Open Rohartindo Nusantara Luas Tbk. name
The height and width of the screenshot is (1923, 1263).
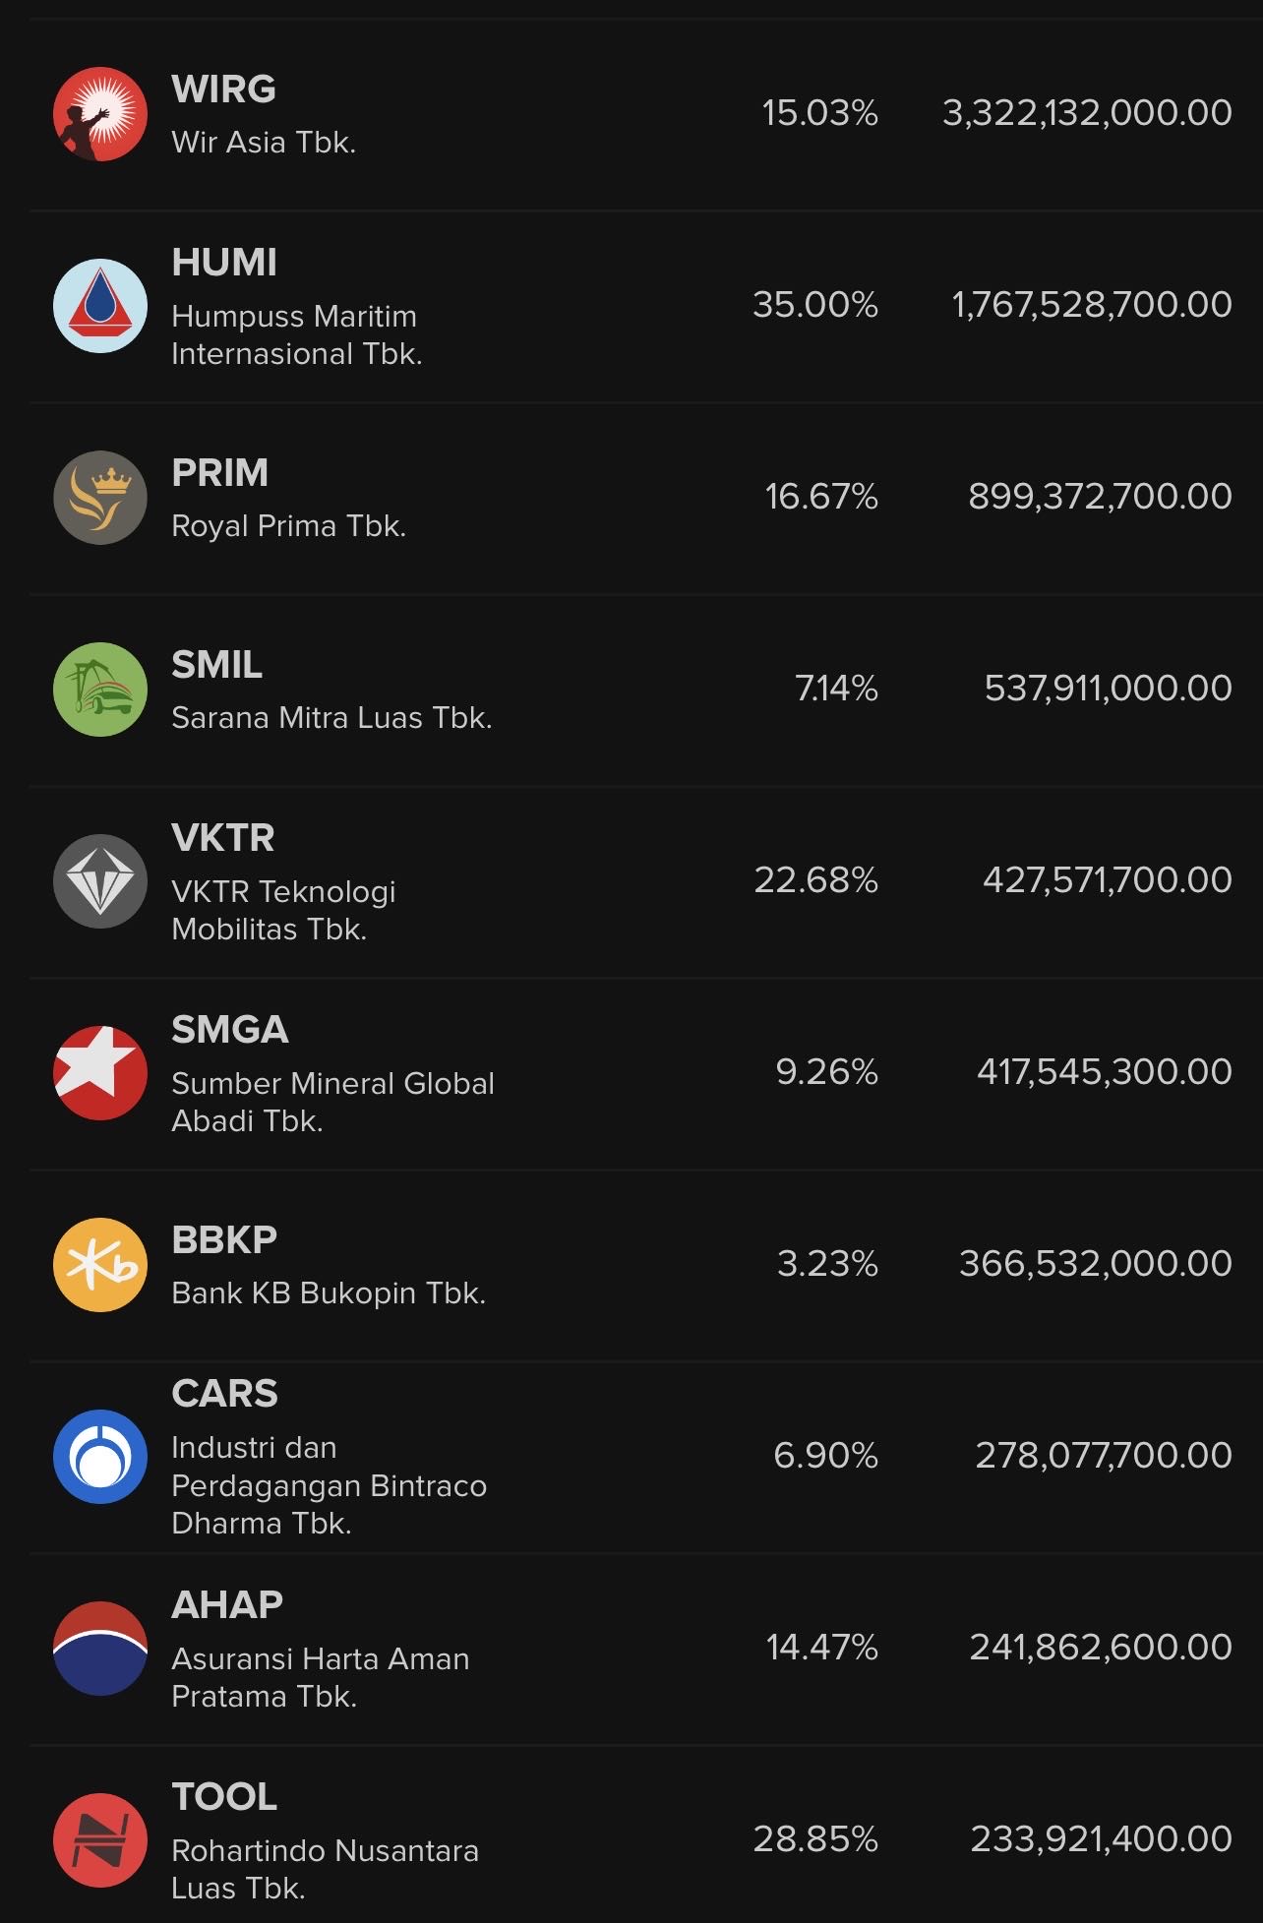(x=325, y=1870)
